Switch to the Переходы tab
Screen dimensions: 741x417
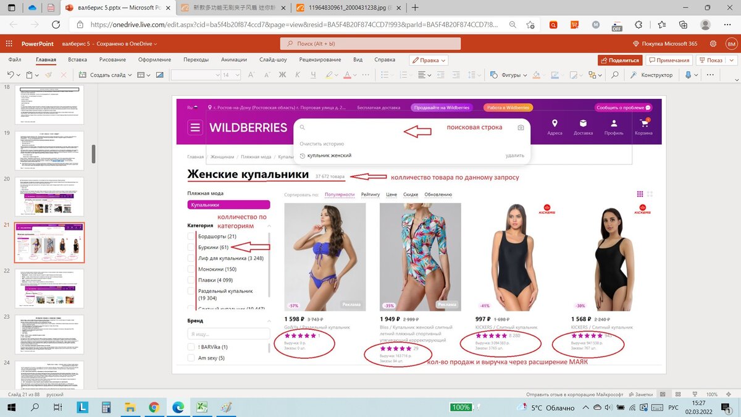coord(196,60)
